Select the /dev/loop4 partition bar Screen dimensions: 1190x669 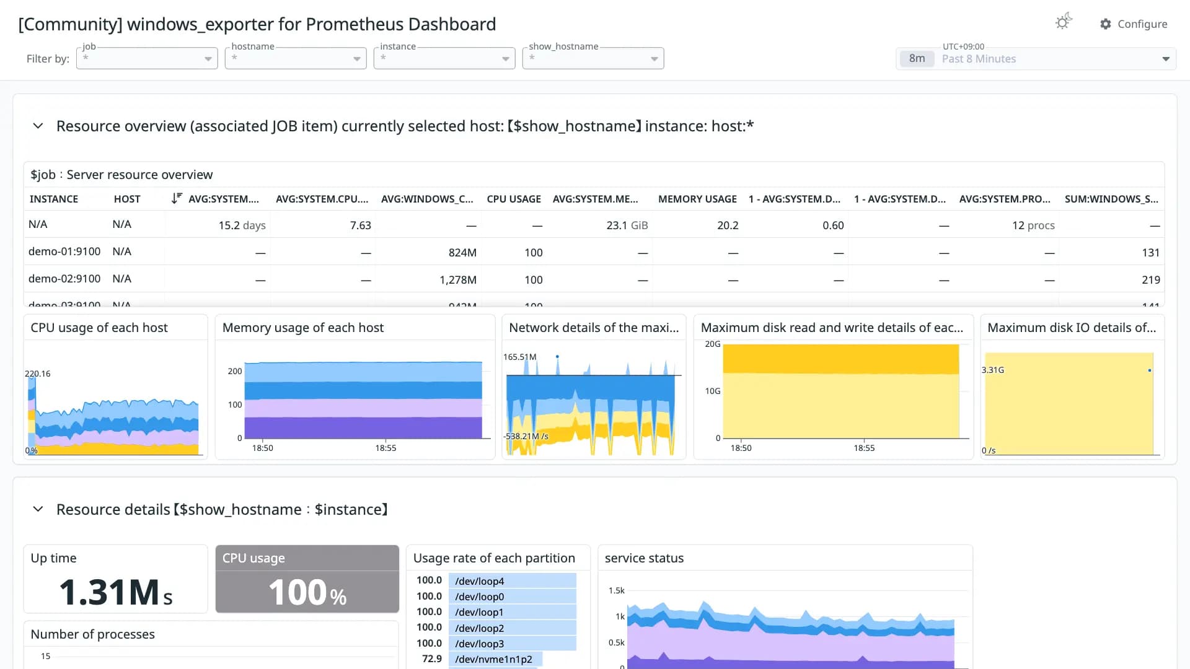513,581
